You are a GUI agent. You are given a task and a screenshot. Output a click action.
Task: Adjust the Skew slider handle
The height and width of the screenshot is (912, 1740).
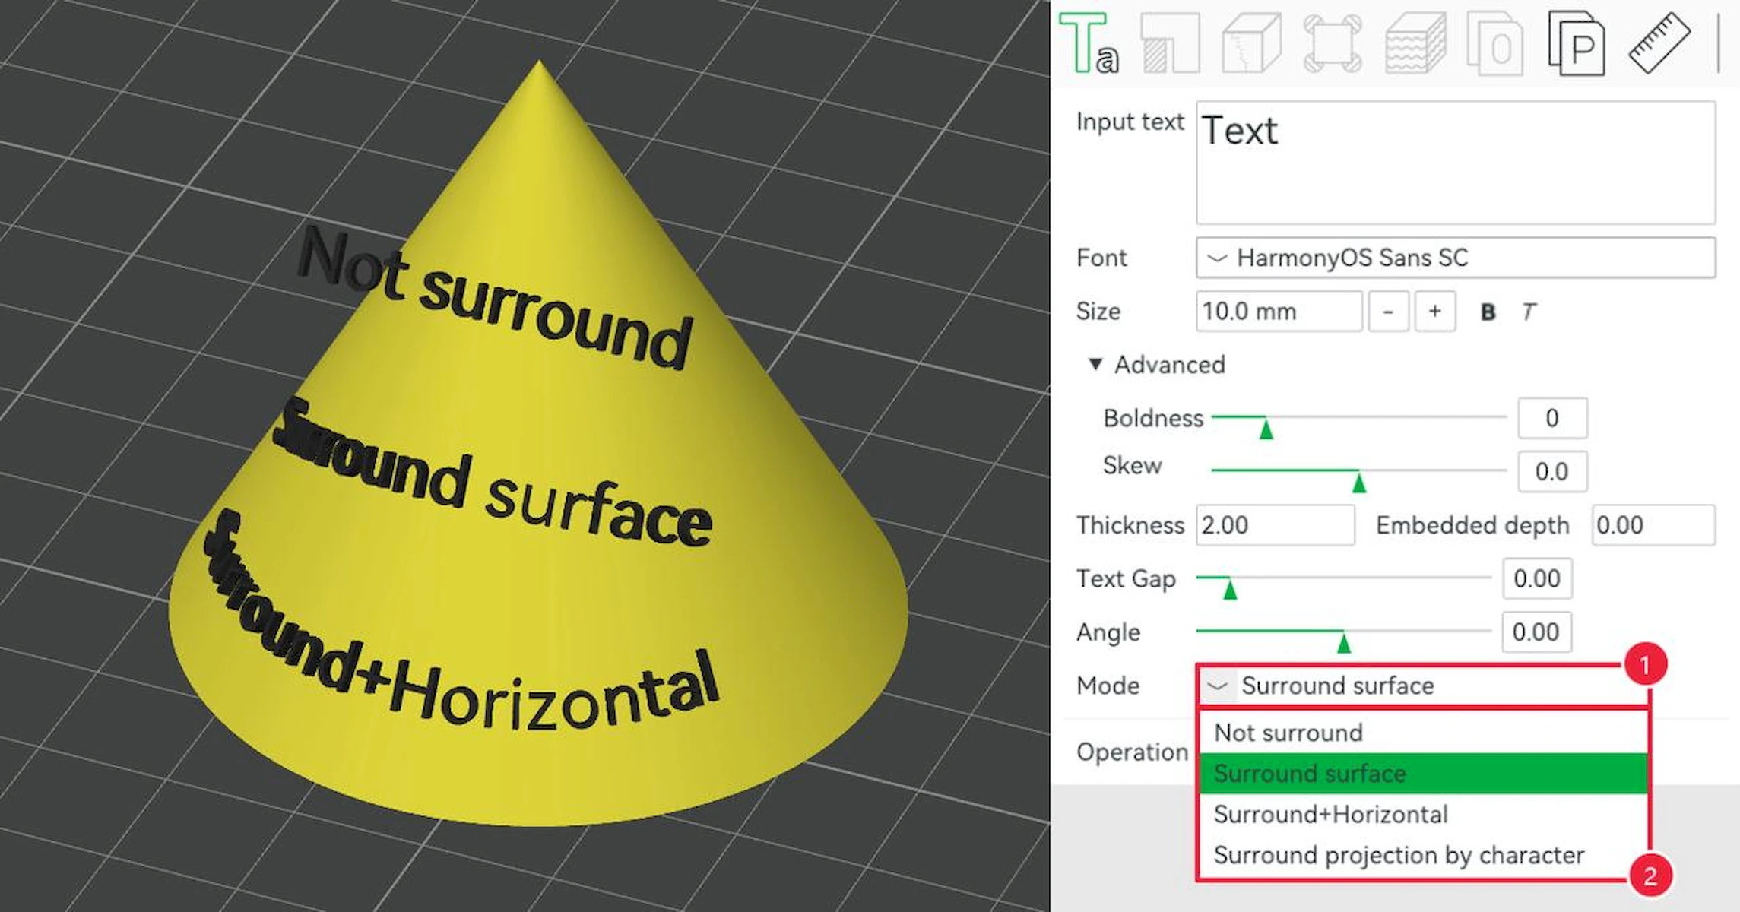coord(1359,482)
